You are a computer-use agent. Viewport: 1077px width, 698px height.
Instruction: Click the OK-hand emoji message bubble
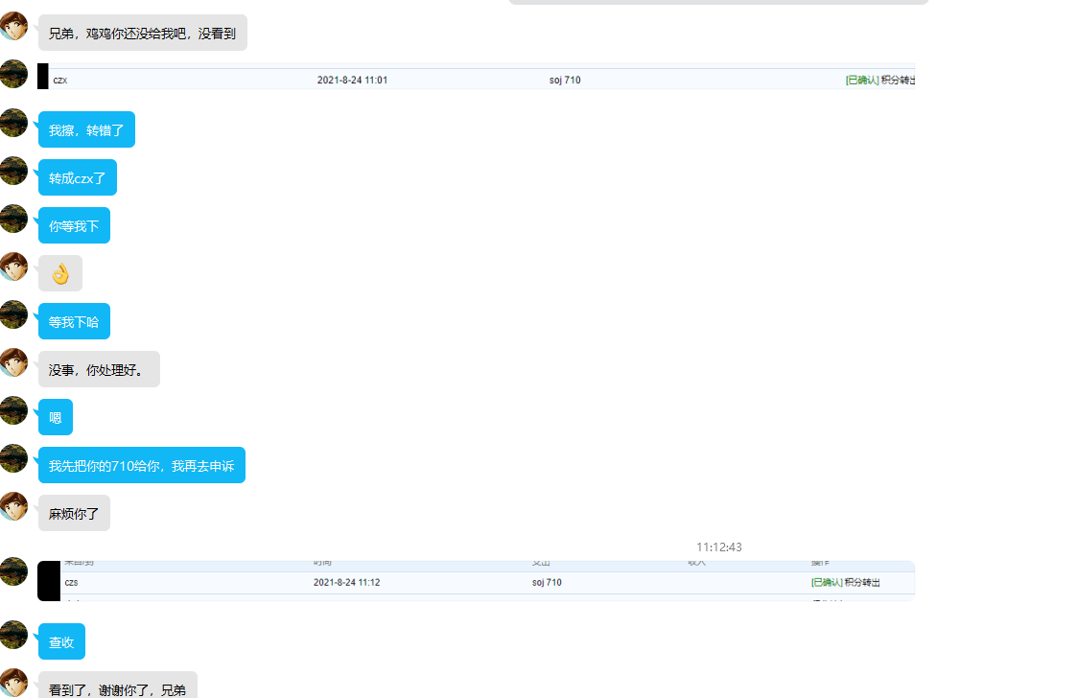tap(60, 273)
